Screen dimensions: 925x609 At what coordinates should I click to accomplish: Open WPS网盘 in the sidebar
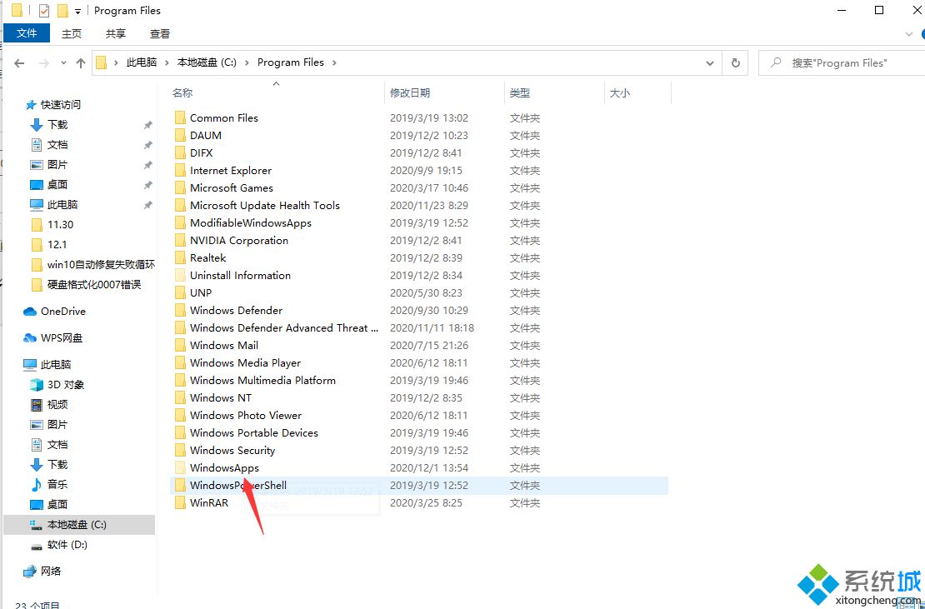coord(61,337)
